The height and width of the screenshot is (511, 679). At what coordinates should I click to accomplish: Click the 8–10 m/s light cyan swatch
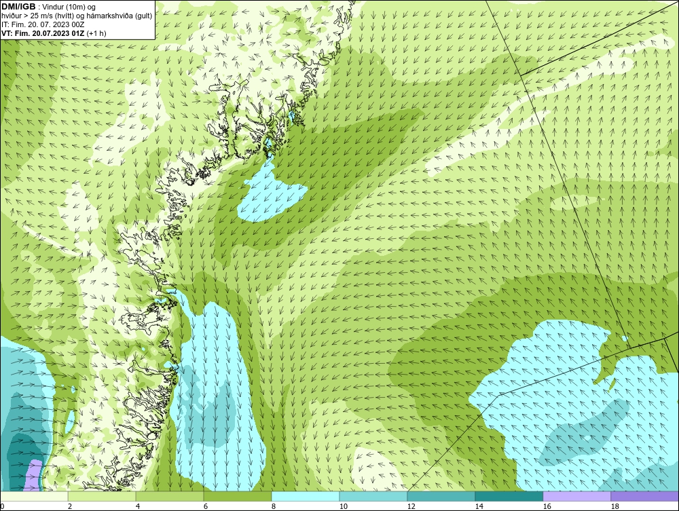pyautogui.click(x=306, y=496)
